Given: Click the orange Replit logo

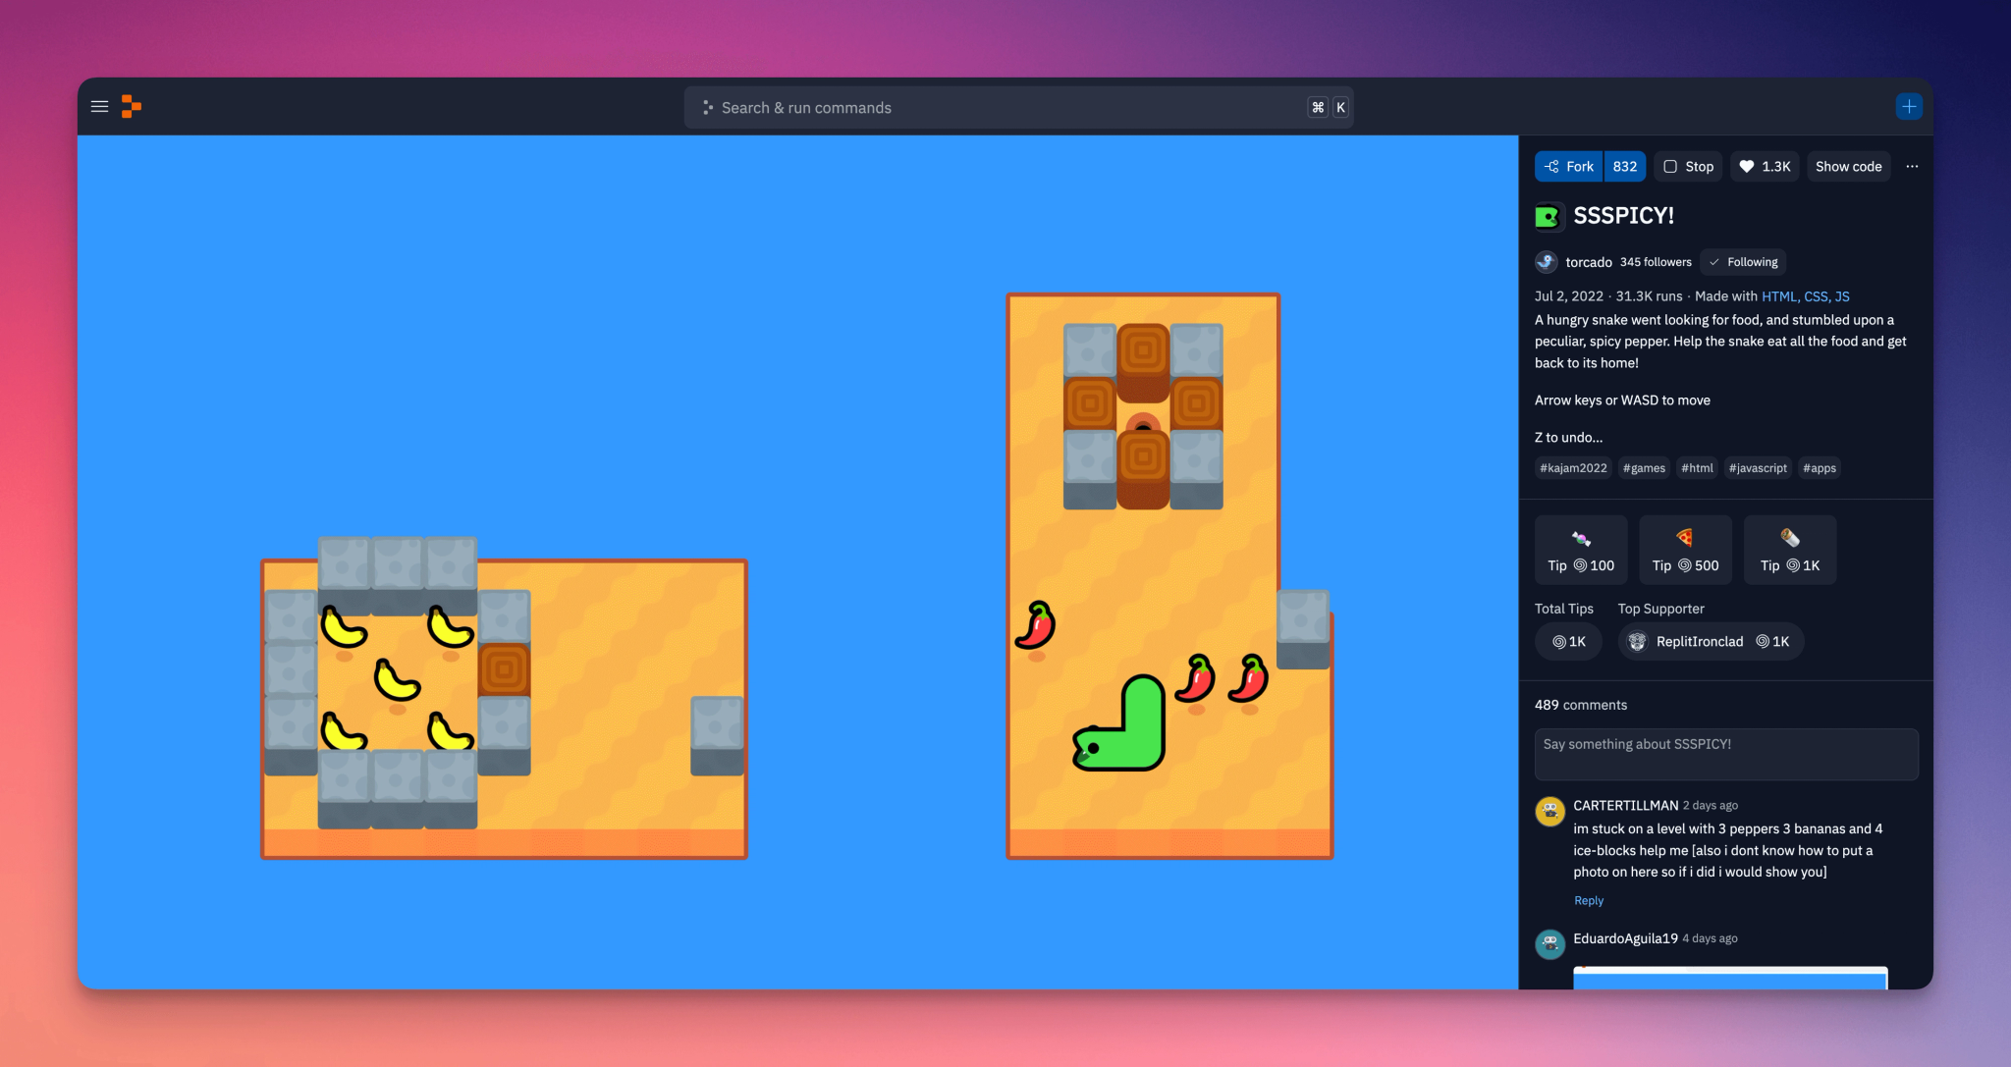Looking at the screenshot, I should pos(132,107).
